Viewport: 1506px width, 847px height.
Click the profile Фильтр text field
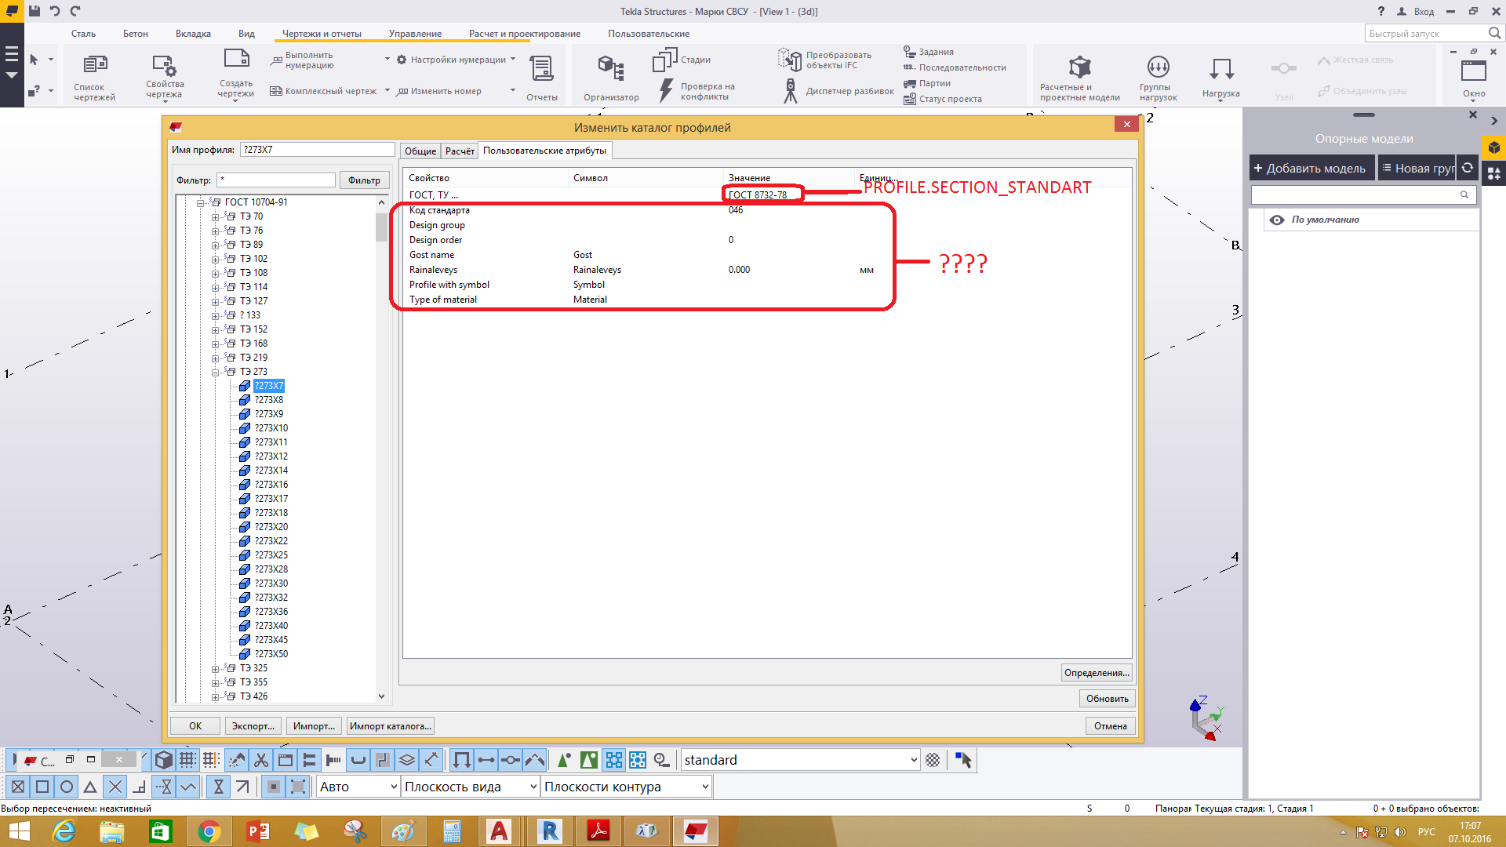(x=276, y=180)
